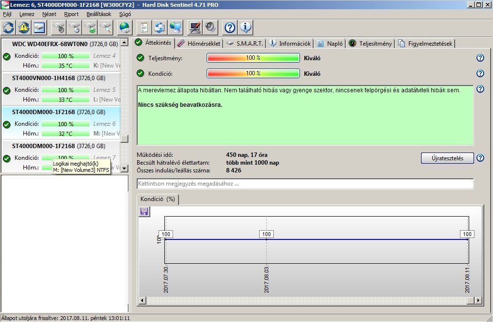Click the question mark help toolbar icon
This screenshot has height=322, width=493.
(x=230, y=28)
